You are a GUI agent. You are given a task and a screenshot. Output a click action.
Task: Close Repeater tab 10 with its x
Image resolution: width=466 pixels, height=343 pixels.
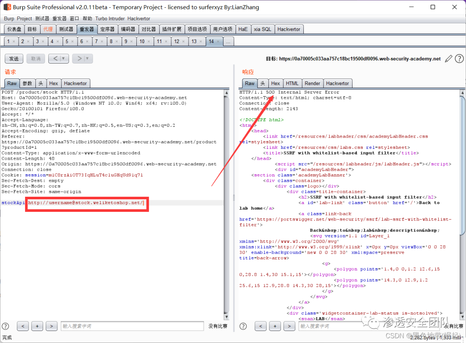[148, 41]
